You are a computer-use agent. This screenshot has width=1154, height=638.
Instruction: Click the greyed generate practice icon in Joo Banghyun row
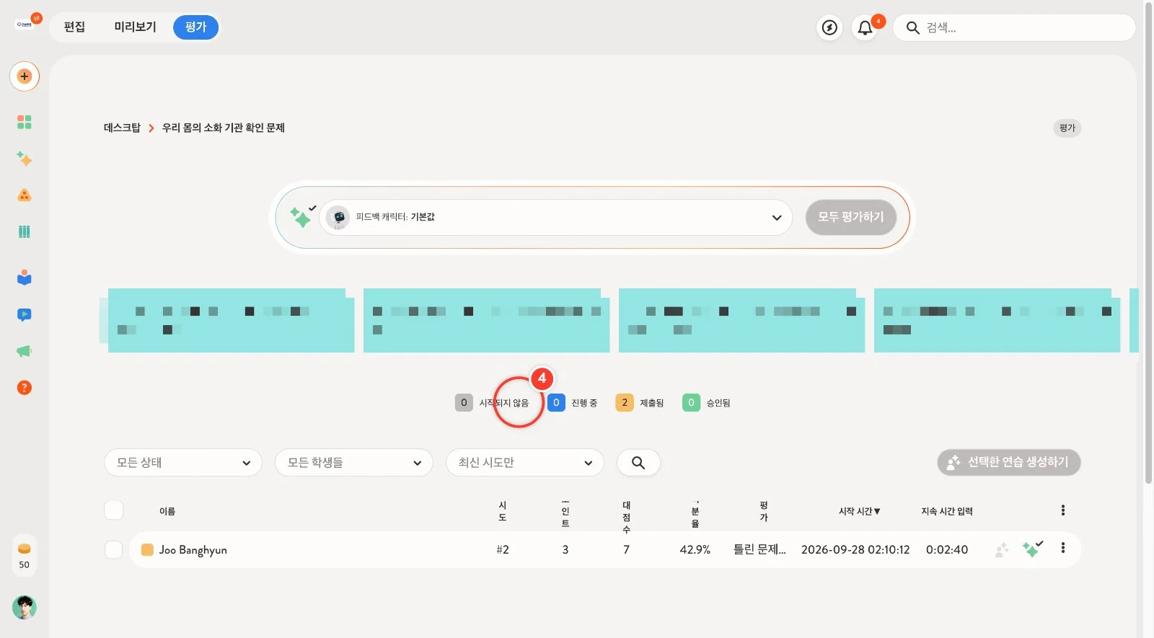click(x=1002, y=550)
